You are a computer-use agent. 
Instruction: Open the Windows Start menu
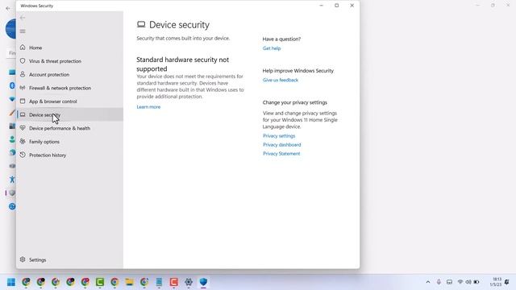(x=11, y=282)
